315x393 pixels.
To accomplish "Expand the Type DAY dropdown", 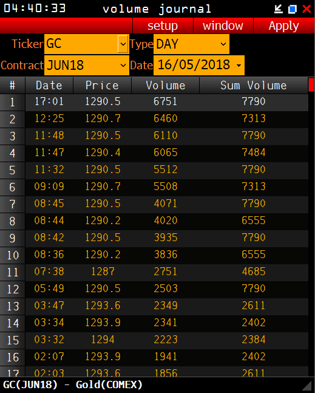I will click(223, 44).
